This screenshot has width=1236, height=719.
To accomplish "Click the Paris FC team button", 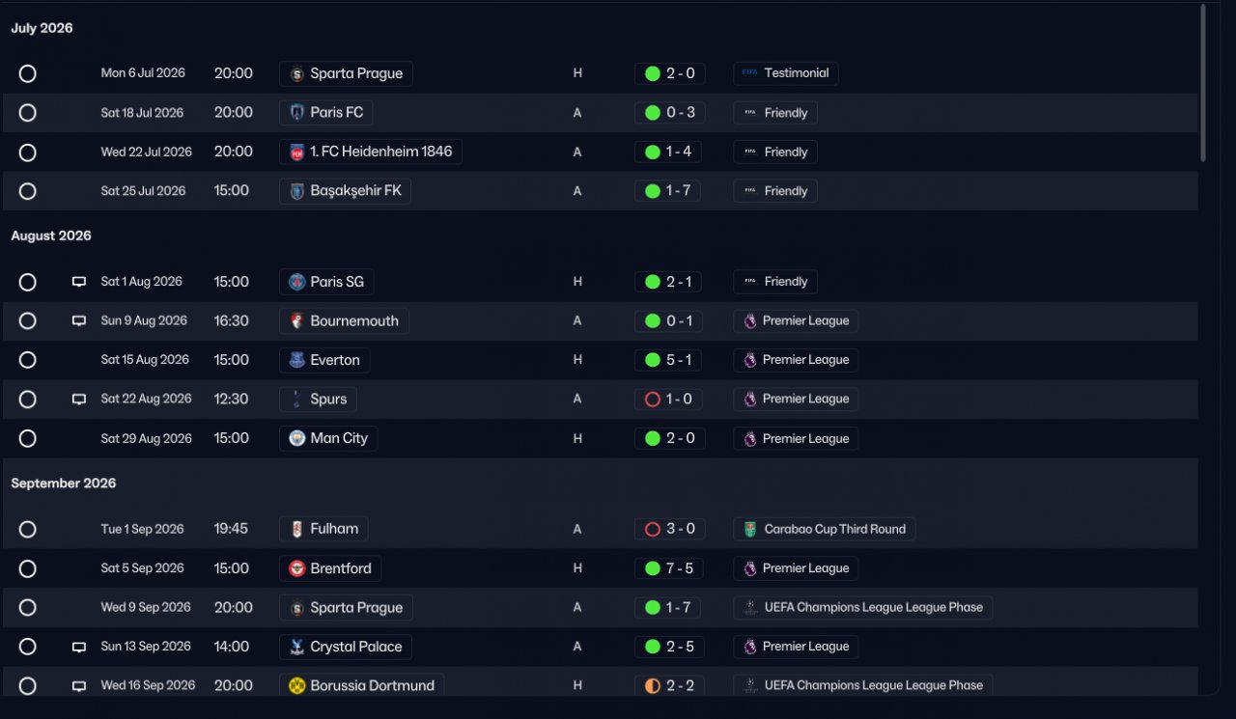I will point(326,113).
